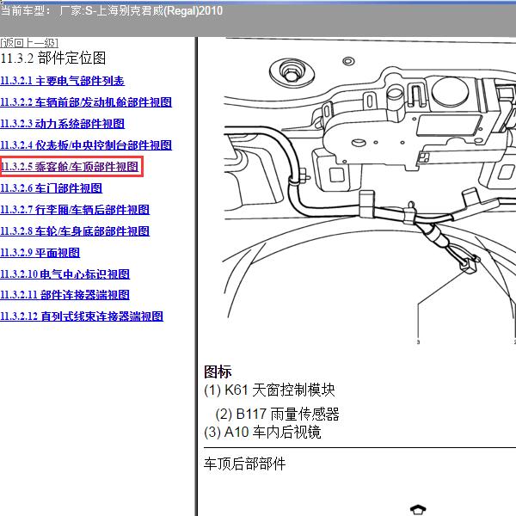
Task: Click the 返回上一级 back link
Action: coord(29,43)
